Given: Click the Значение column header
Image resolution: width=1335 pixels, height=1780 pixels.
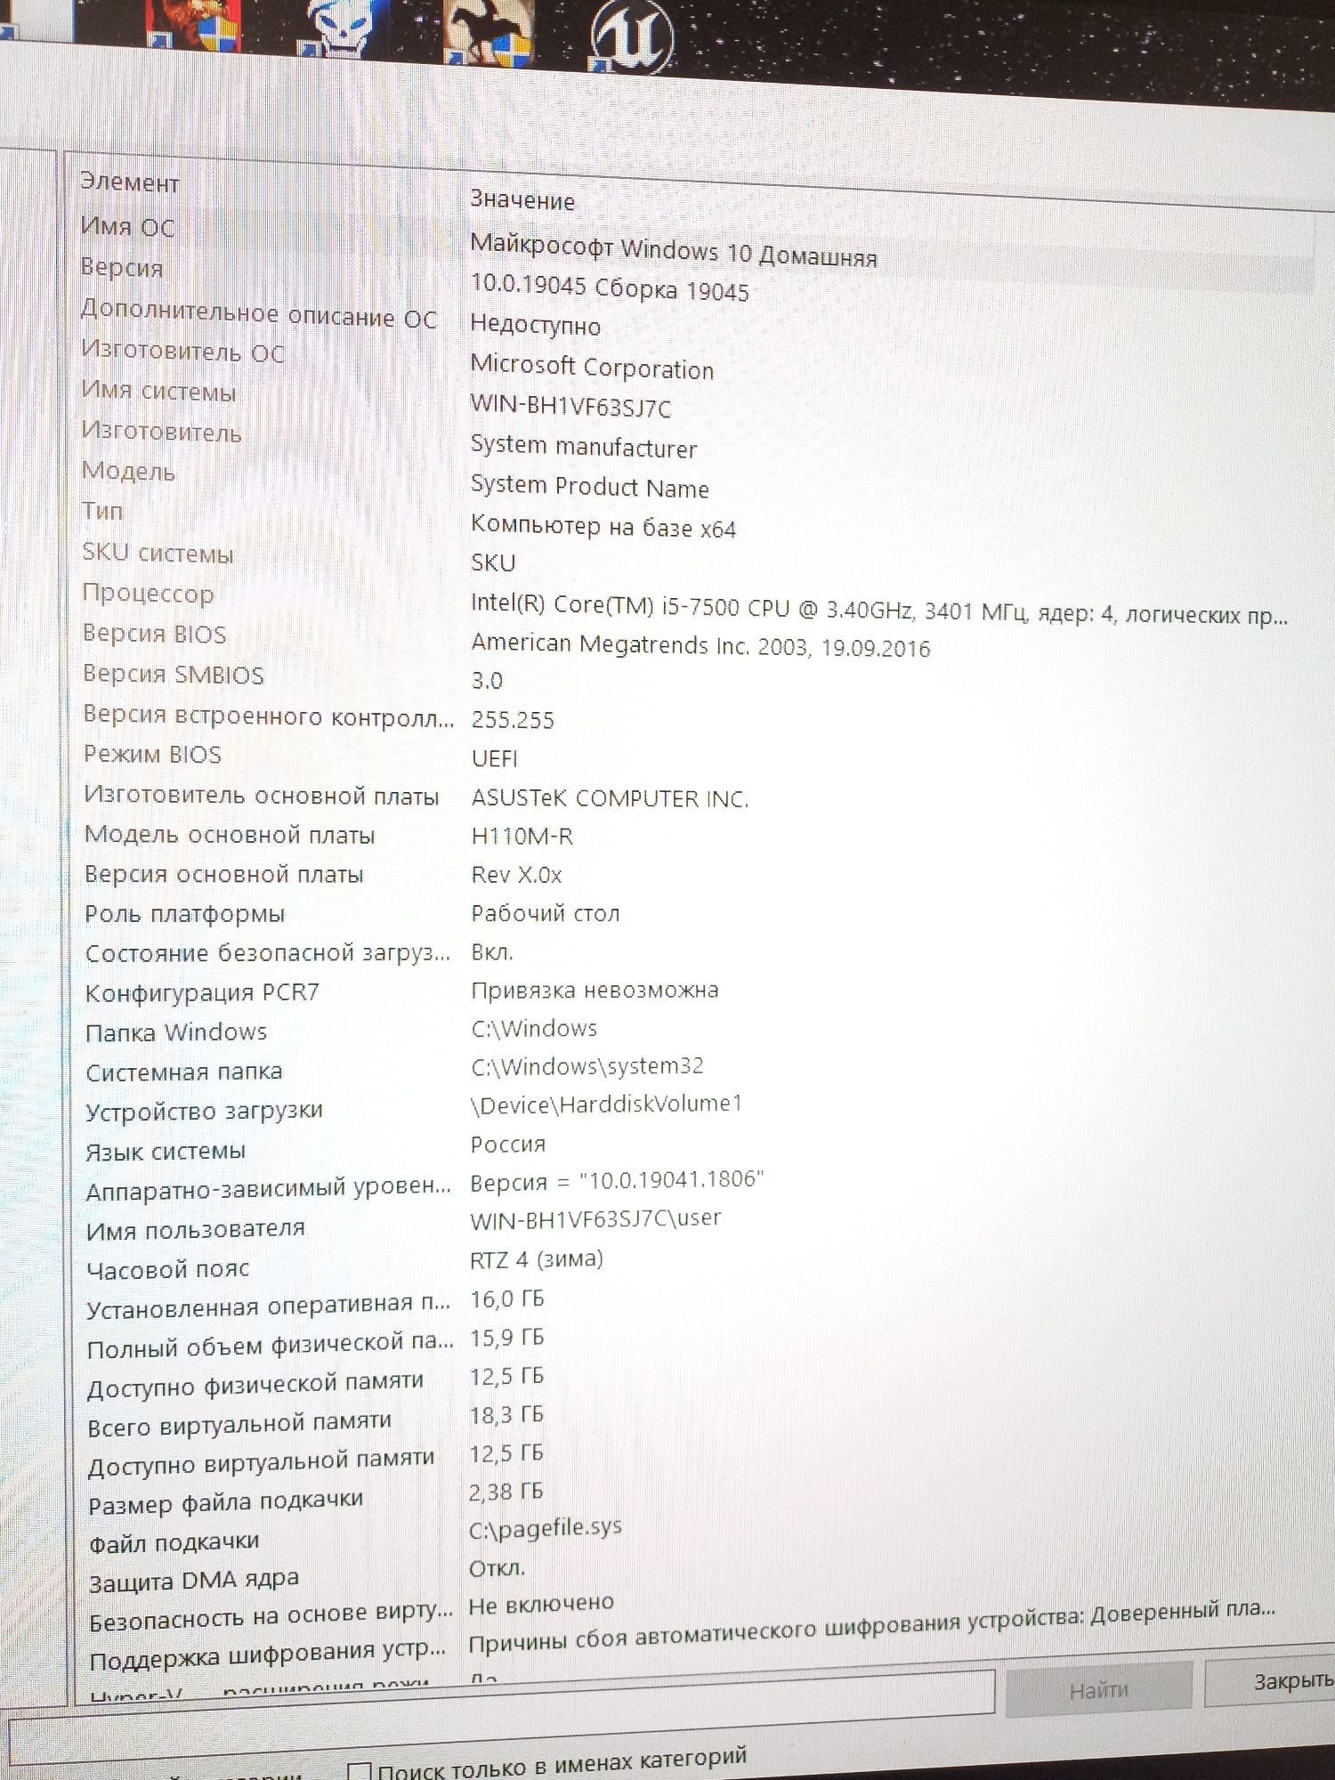Looking at the screenshot, I should [x=522, y=200].
